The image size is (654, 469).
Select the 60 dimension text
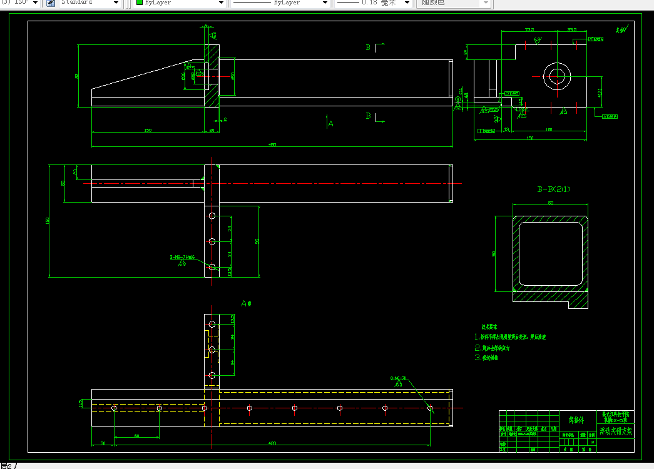click(136, 436)
